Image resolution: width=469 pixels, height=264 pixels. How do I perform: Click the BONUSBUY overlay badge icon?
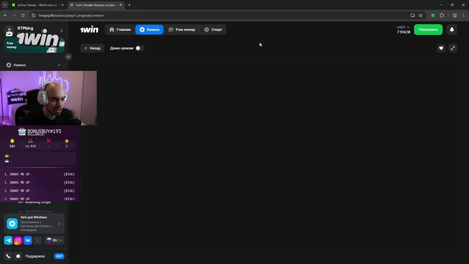point(22,131)
